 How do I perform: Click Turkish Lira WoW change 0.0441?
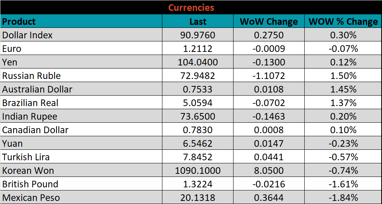pyautogui.click(x=269, y=157)
